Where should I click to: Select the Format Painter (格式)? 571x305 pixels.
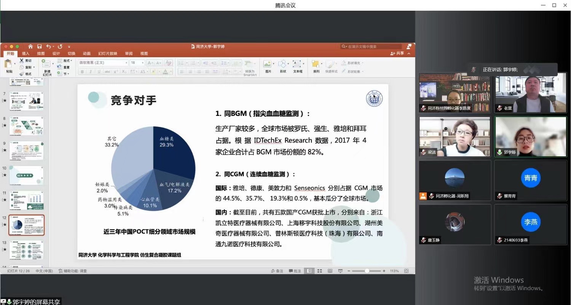(26, 74)
